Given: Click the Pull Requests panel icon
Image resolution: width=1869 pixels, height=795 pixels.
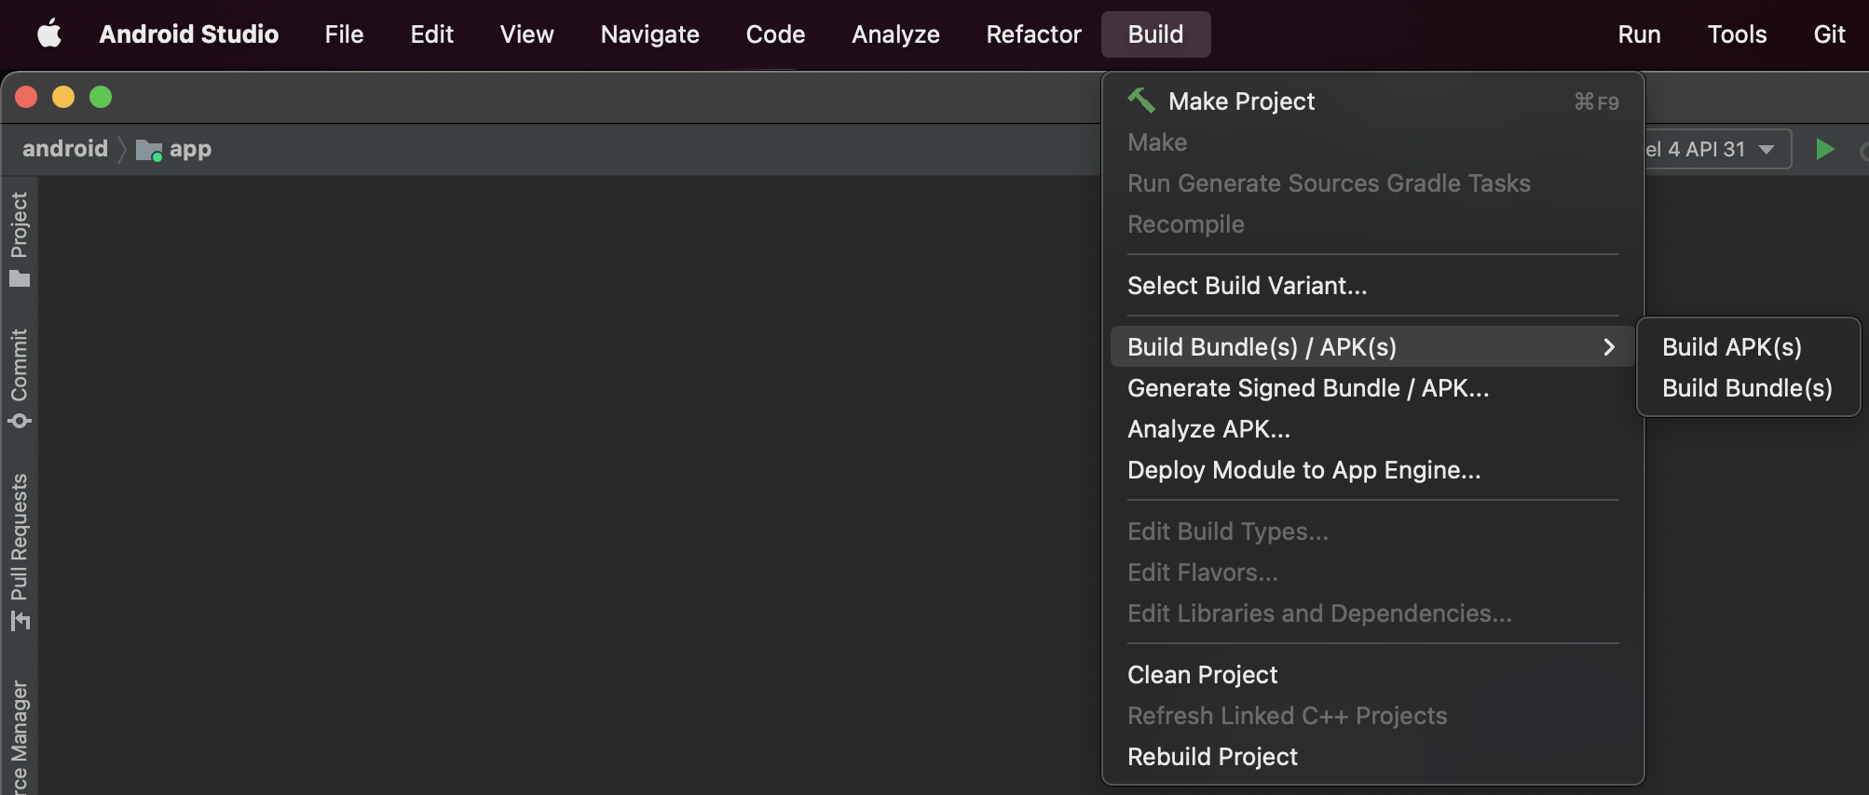Looking at the screenshot, I should pyautogui.click(x=20, y=620).
